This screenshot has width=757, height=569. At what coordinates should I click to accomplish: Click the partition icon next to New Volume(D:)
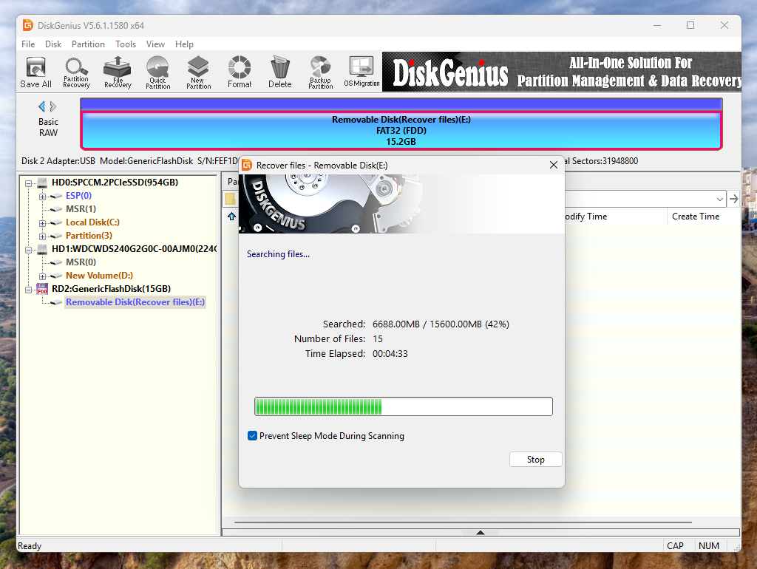pos(56,276)
